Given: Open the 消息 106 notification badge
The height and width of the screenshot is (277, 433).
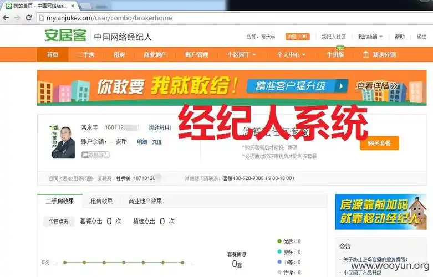Looking at the screenshot, I should point(297,37).
